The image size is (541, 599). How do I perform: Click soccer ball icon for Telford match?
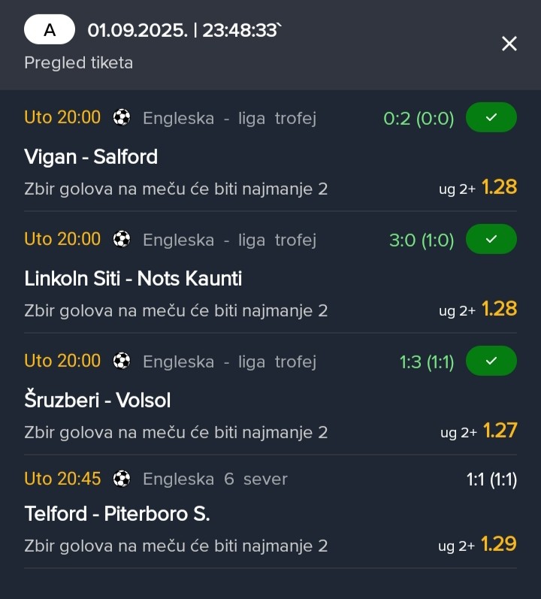click(122, 479)
